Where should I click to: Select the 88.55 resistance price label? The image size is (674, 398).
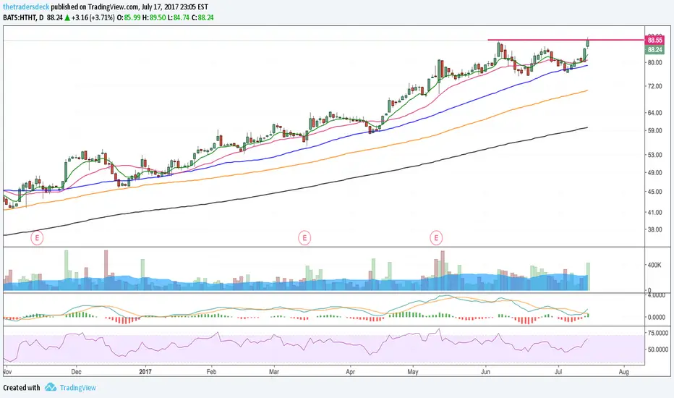pos(654,40)
